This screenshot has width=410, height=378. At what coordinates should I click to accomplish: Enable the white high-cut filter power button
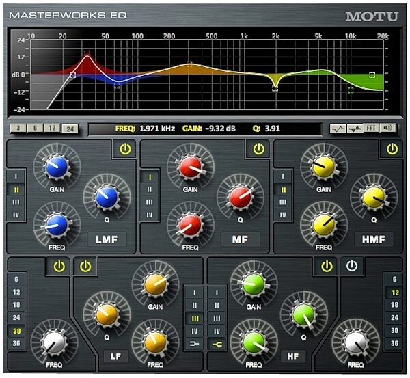(352, 266)
